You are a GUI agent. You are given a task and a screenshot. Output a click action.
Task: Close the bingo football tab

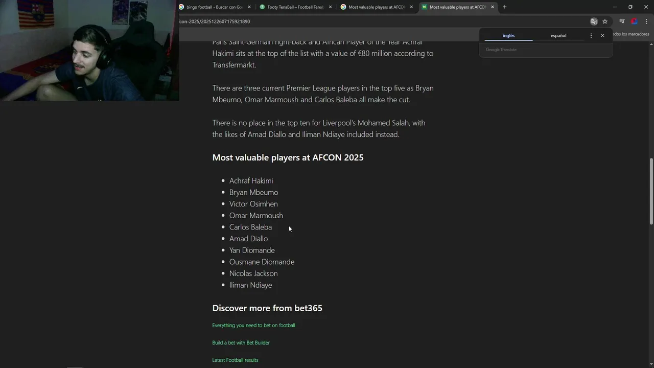coord(249,7)
